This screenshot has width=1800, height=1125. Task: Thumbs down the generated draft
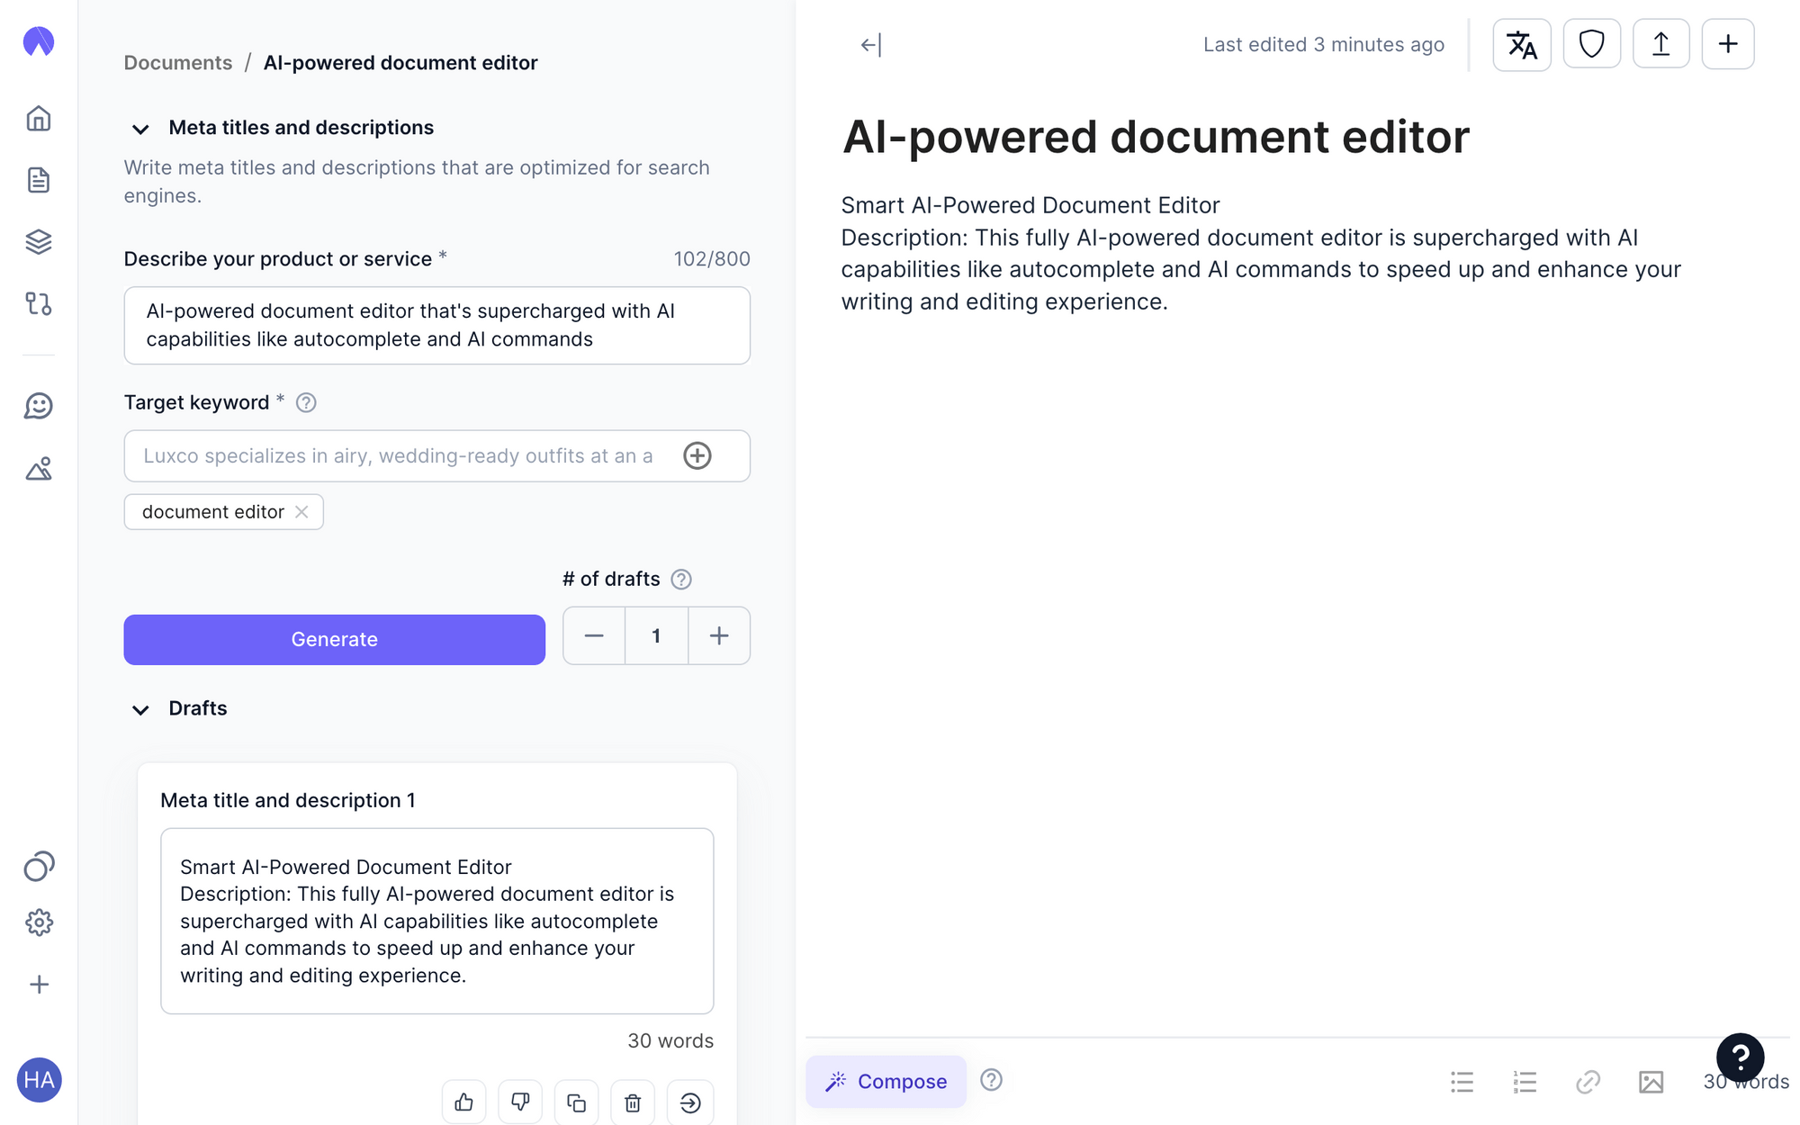520,1102
